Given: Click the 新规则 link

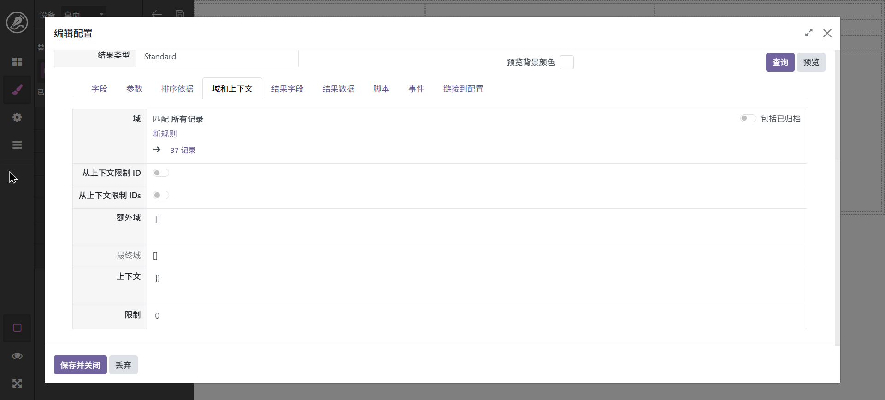Looking at the screenshot, I should pos(165,134).
